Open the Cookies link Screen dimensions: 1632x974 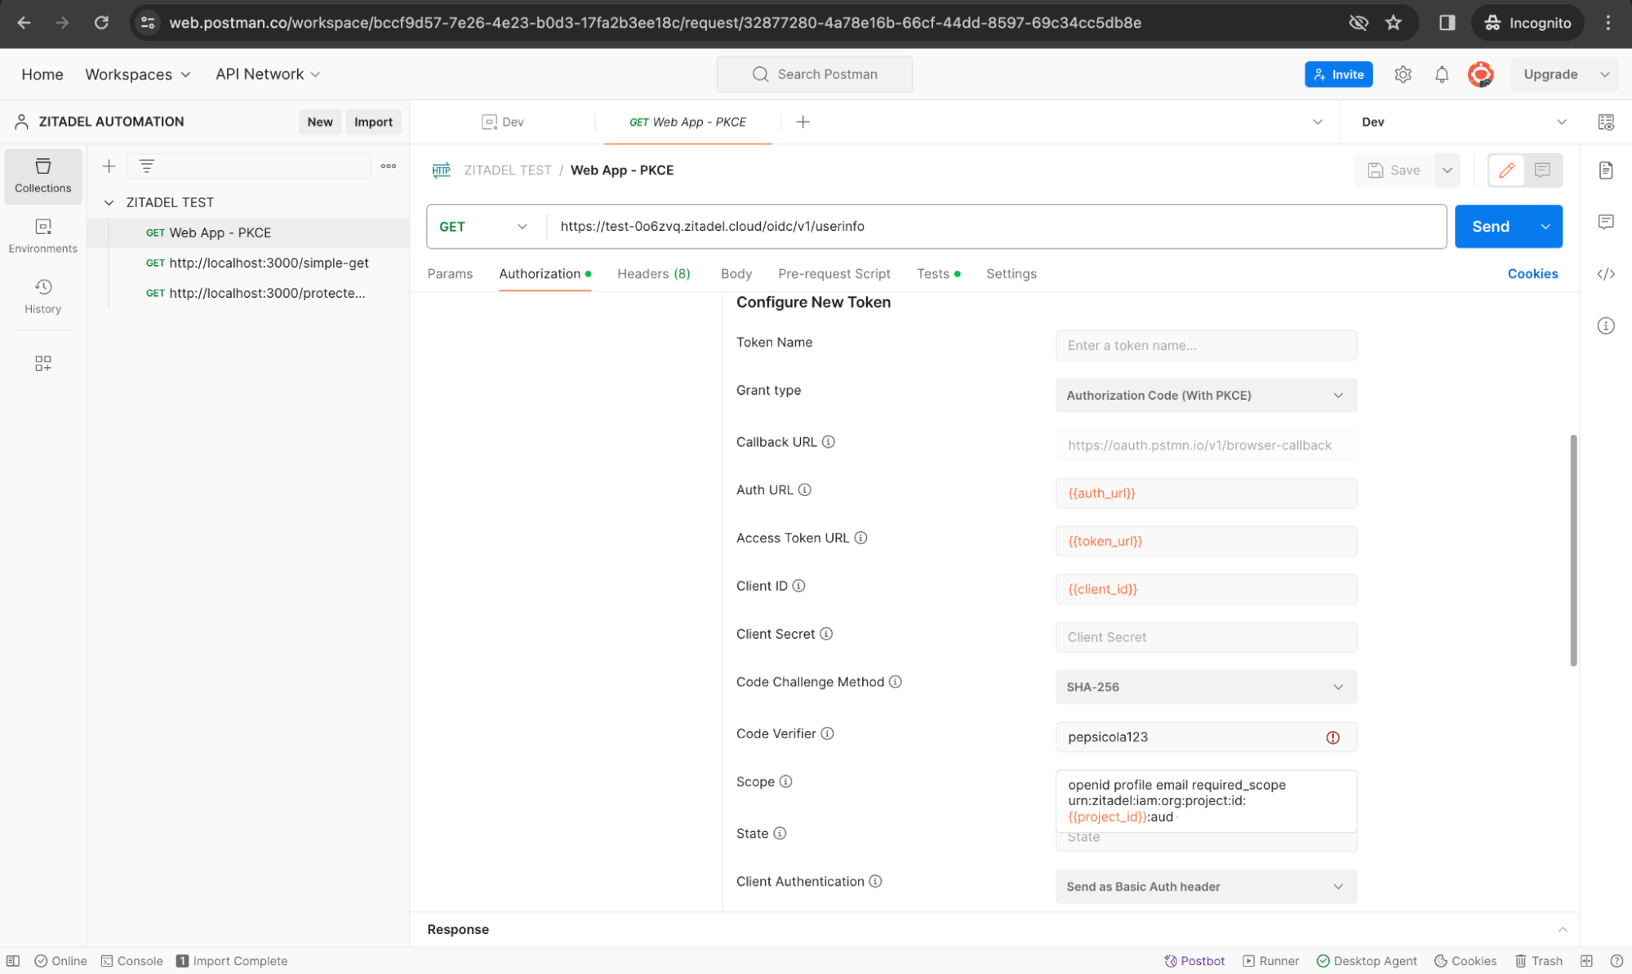click(x=1532, y=274)
